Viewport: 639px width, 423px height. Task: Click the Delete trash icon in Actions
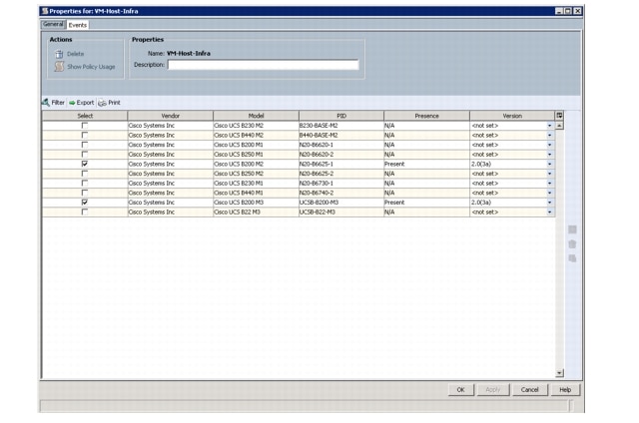coord(59,54)
